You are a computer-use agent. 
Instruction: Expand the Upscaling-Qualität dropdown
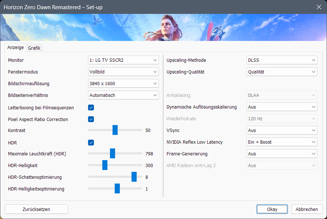pos(282,72)
